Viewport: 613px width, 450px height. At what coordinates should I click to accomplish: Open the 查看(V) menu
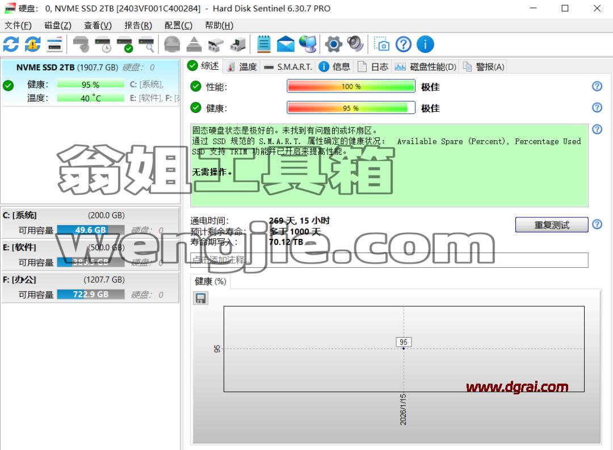pyautogui.click(x=98, y=26)
